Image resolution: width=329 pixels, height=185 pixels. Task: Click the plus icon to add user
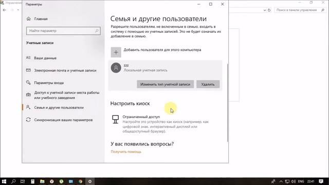(116, 52)
